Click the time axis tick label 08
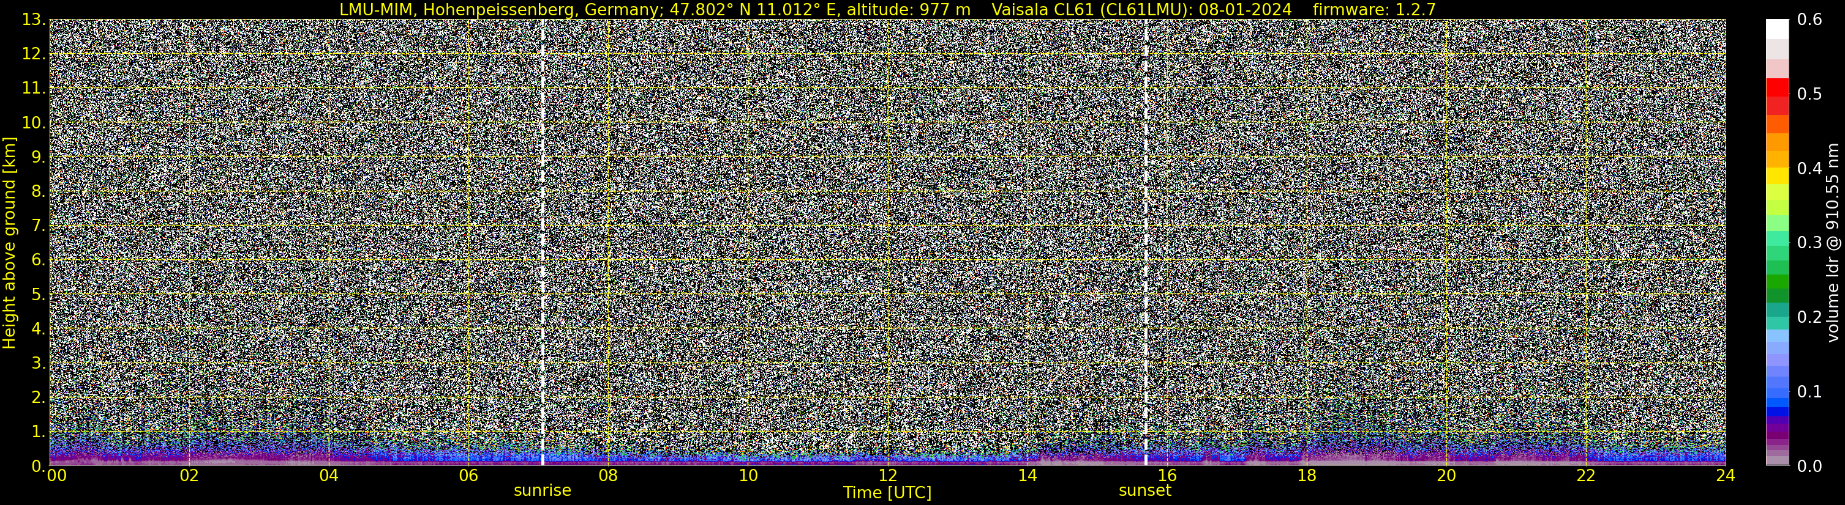The width and height of the screenshot is (1845, 505). point(608,476)
